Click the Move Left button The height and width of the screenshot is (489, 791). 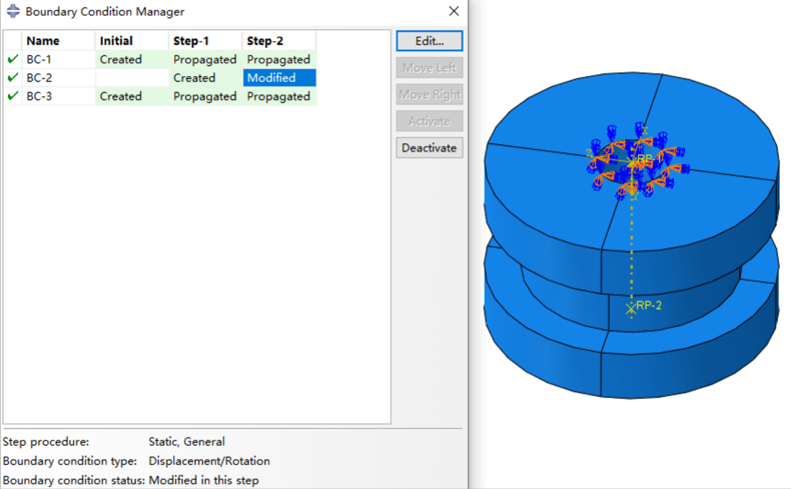(x=429, y=68)
